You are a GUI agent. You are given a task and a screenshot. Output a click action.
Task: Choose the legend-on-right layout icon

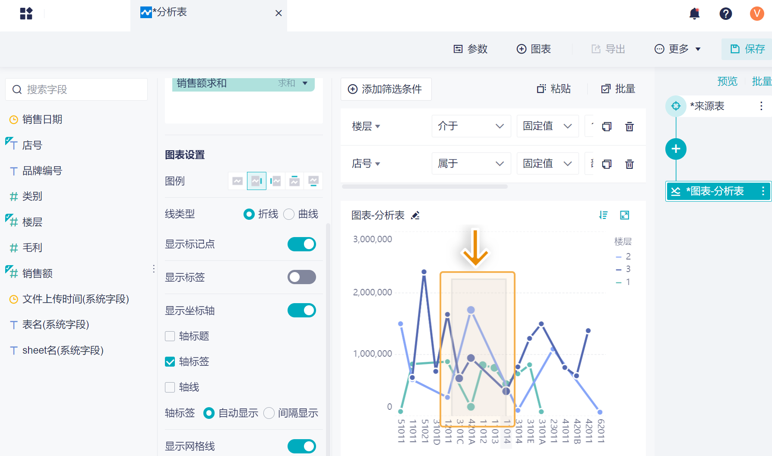(x=256, y=181)
